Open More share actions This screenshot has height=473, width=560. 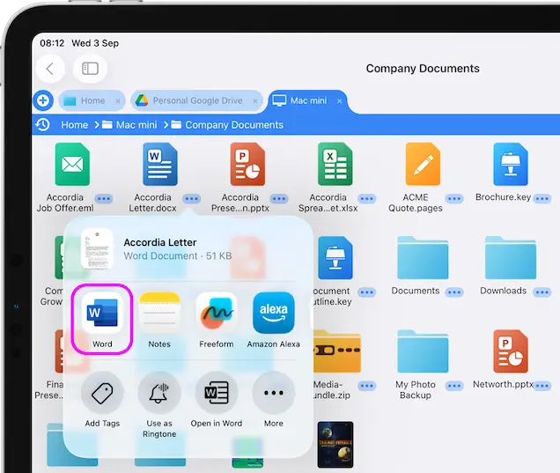coord(274,394)
